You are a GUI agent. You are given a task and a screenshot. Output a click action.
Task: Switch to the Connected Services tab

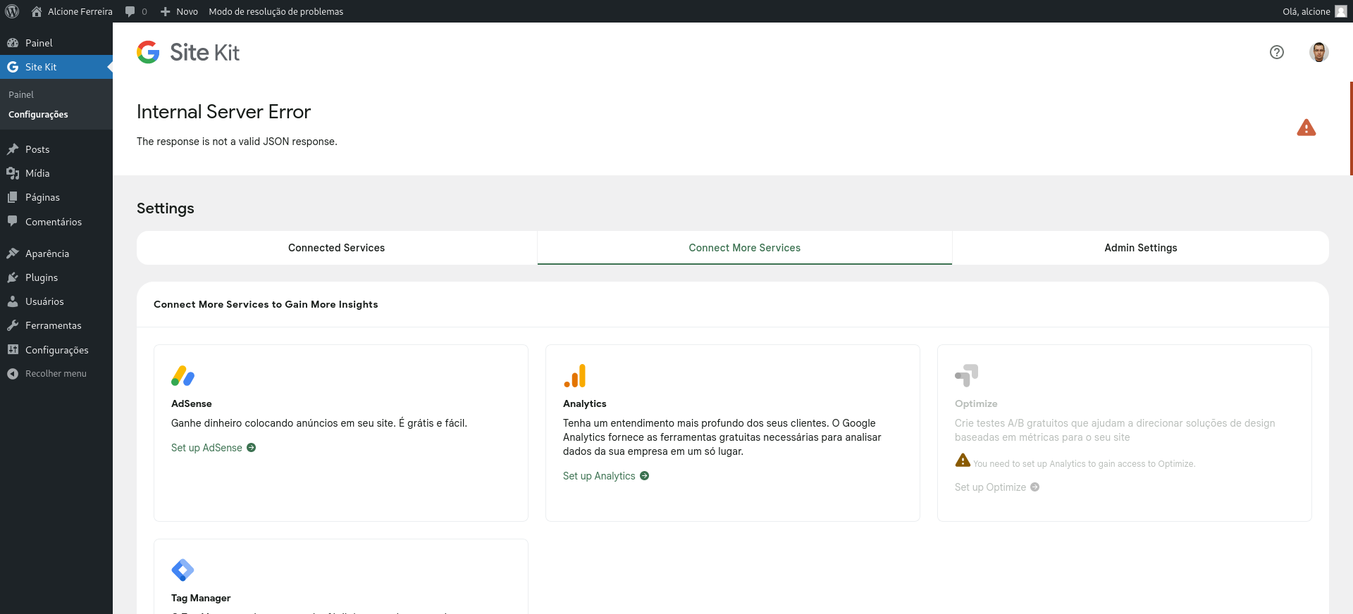336,248
